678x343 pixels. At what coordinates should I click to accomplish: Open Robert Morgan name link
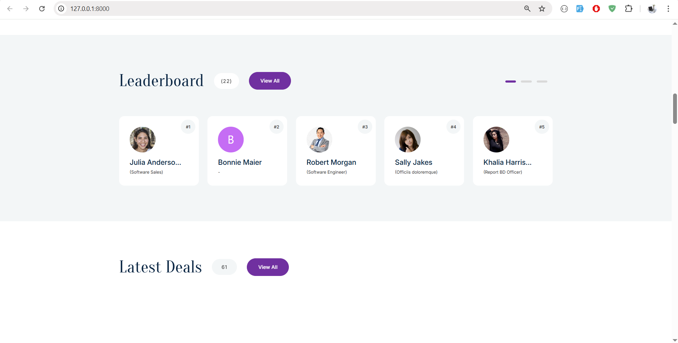pyautogui.click(x=331, y=162)
